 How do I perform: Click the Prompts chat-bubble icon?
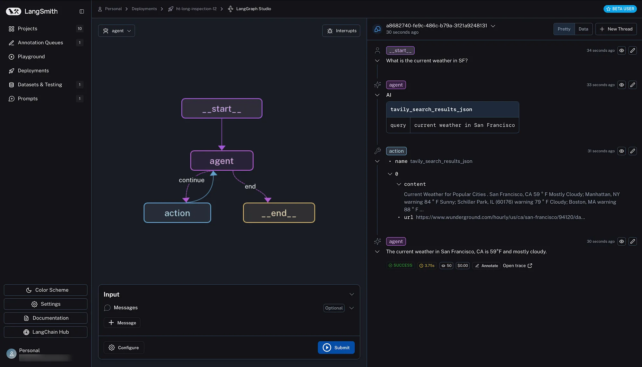coord(12,98)
